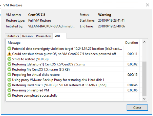This screenshot has width=153, height=116.
Task: Open the Reason tab
Action: pos(27,36)
